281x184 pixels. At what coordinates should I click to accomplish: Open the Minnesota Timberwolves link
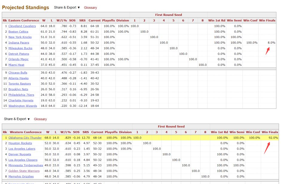[25, 165]
